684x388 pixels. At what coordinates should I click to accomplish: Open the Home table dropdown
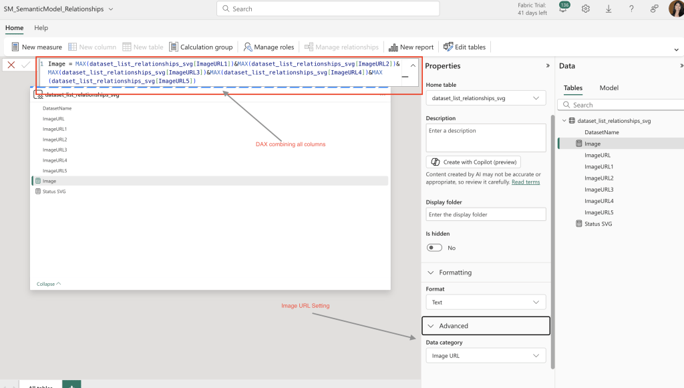(486, 98)
